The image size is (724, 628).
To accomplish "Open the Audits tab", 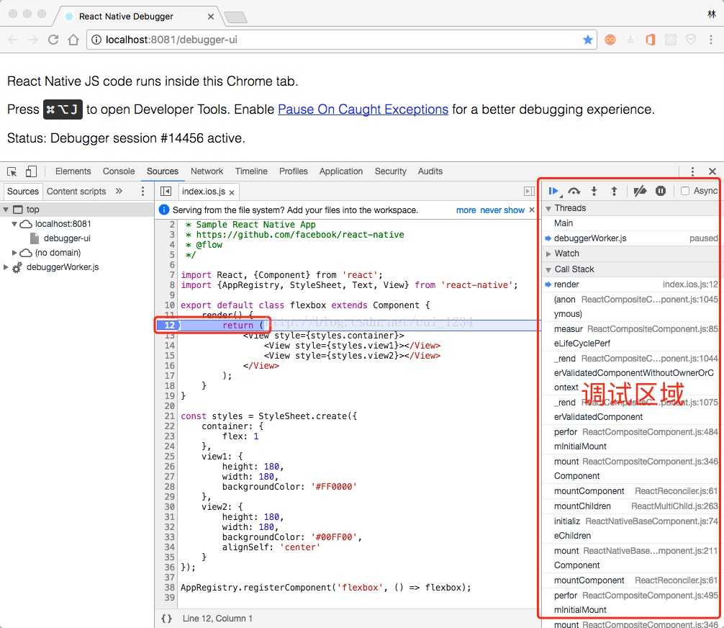I will [x=430, y=171].
